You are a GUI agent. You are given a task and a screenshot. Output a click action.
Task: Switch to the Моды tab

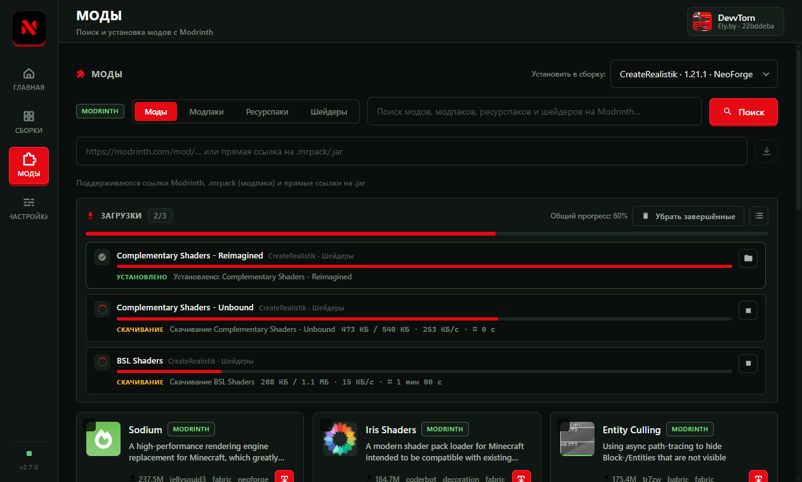pyautogui.click(x=156, y=111)
